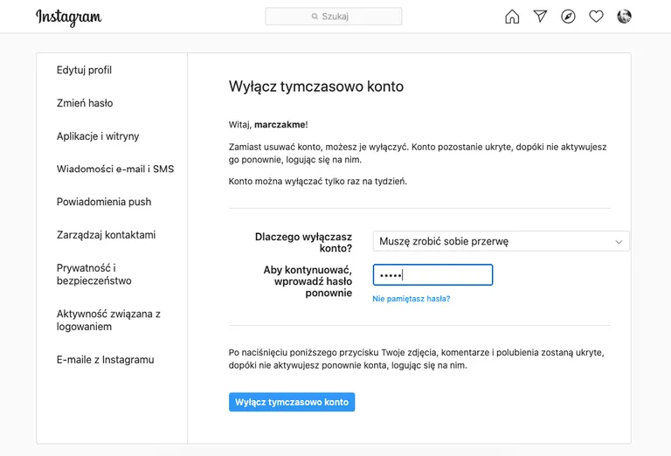Open the reason dropdown Muszę zrobić sobie przerwę

[502, 241]
